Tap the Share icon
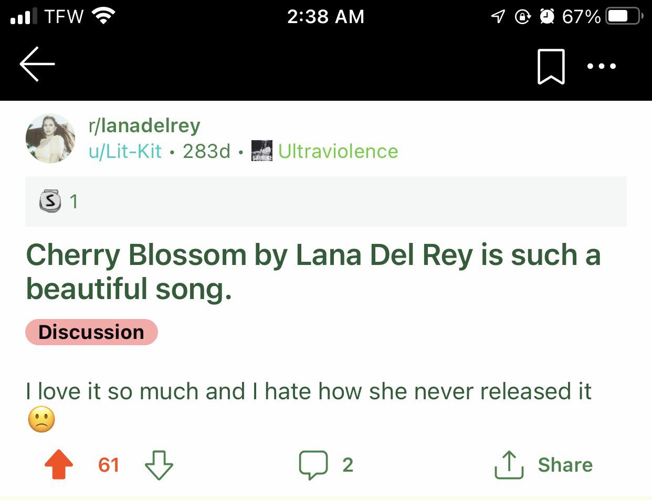 (508, 464)
